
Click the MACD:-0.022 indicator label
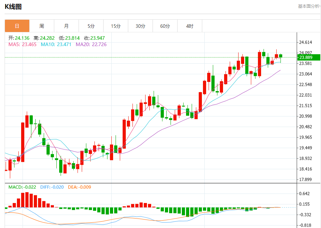click(22, 187)
